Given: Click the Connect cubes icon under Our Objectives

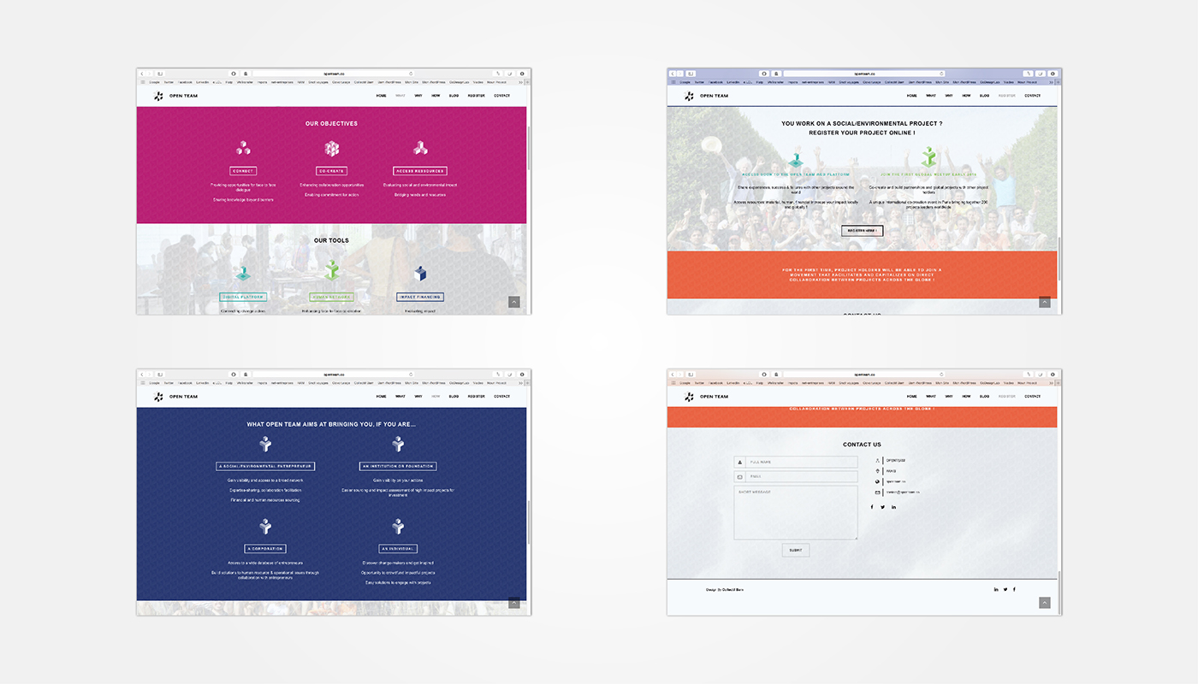Looking at the screenshot, I should point(244,148).
